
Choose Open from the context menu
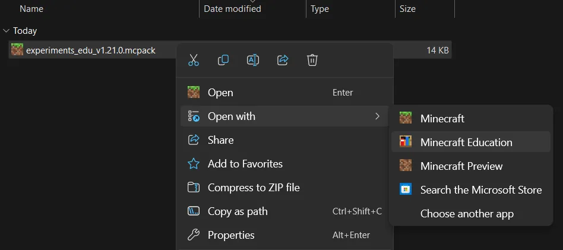click(284, 92)
